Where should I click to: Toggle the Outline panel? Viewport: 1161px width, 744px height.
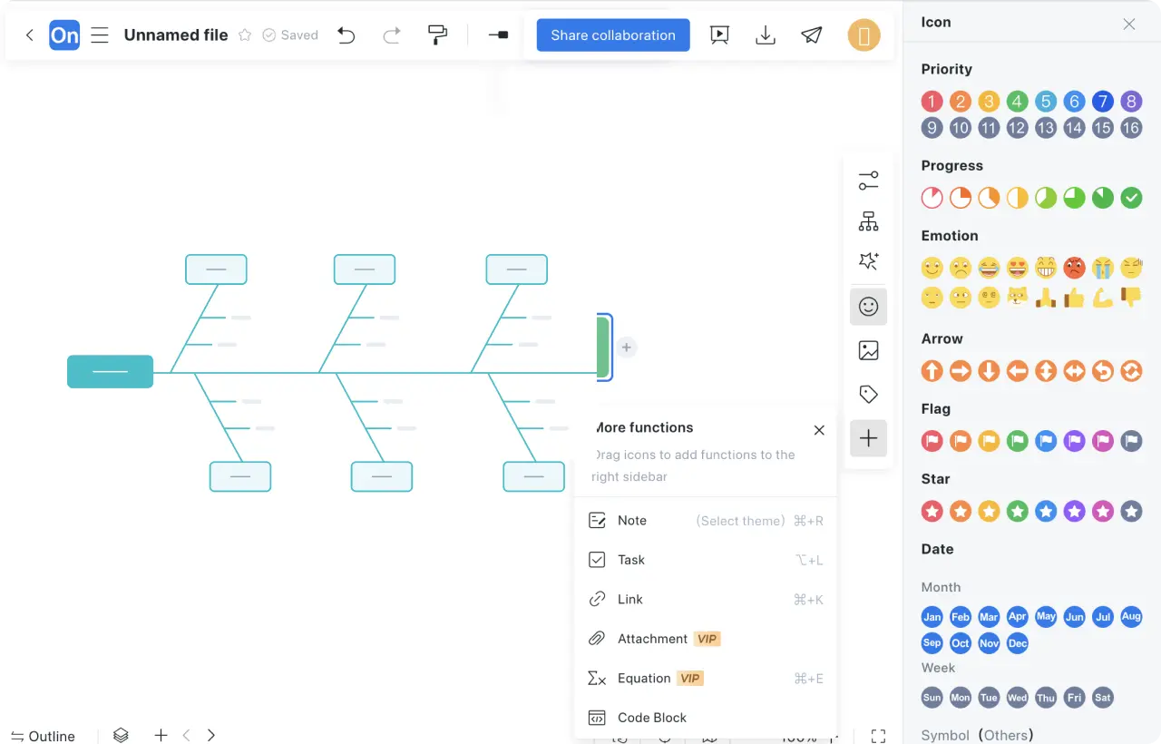click(x=43, y=736)
